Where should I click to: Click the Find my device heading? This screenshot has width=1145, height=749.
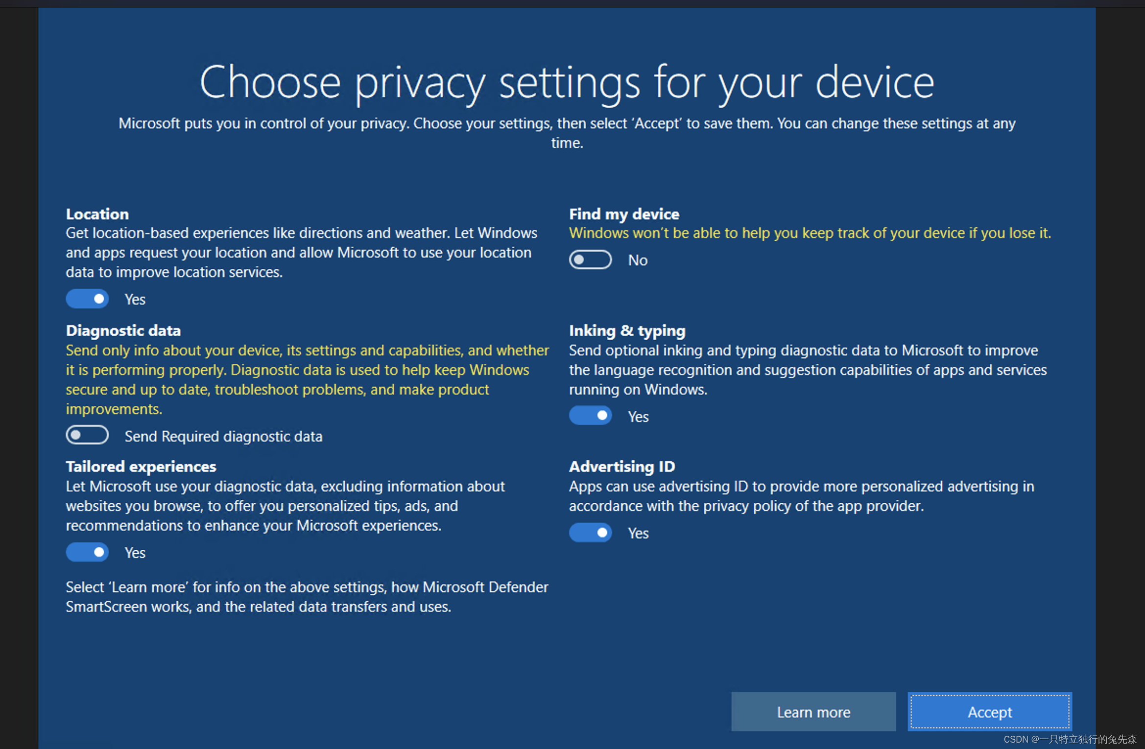coord(624,214)
